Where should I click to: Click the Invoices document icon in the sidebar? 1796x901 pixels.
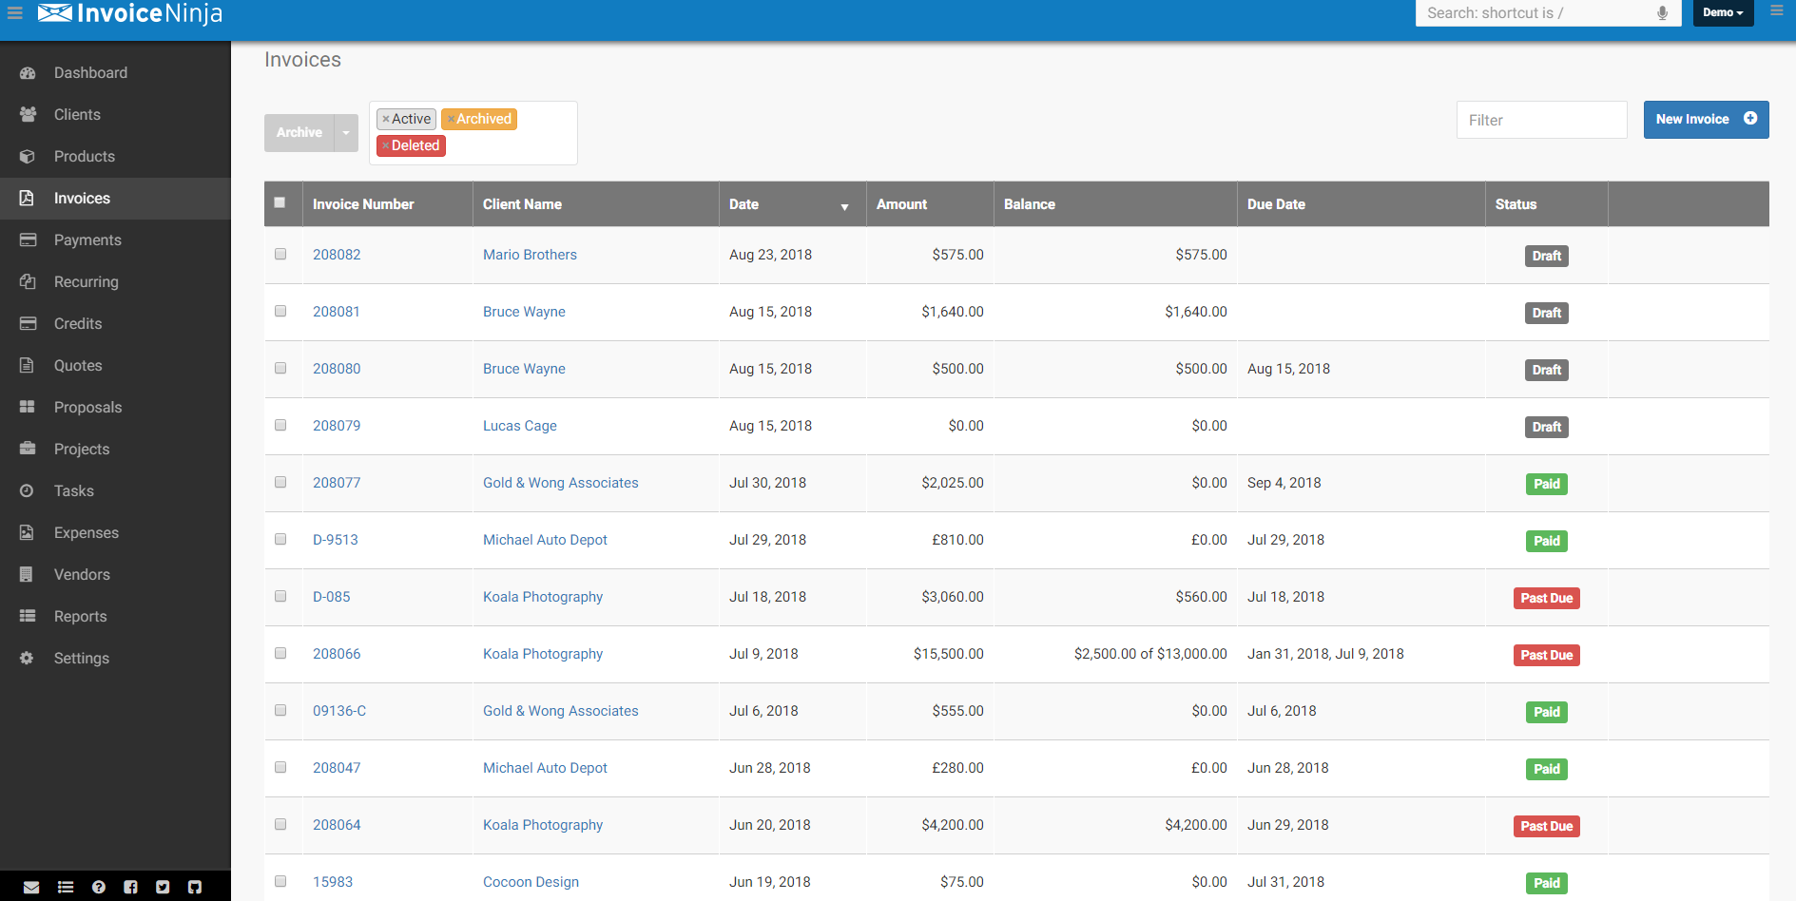click(28, 199)
